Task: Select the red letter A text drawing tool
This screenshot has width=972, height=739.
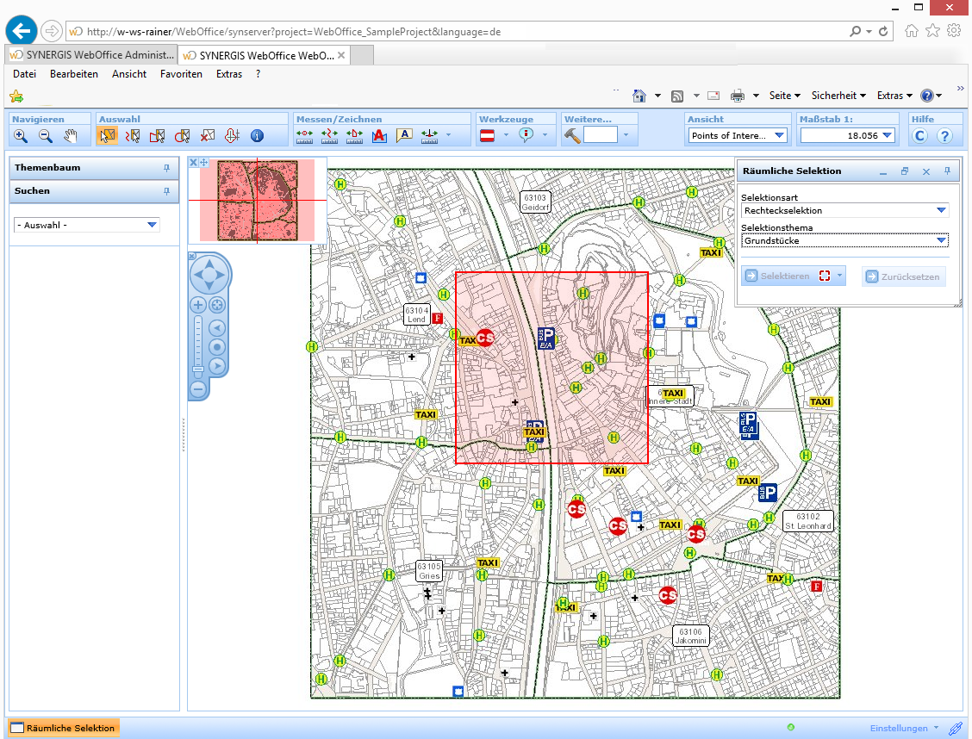Action: click(379, 136)
